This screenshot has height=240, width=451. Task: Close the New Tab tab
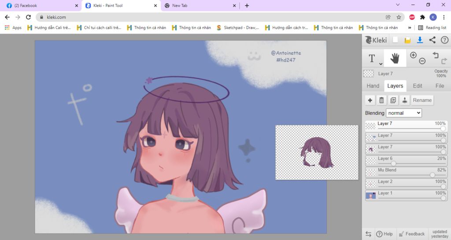234,5
